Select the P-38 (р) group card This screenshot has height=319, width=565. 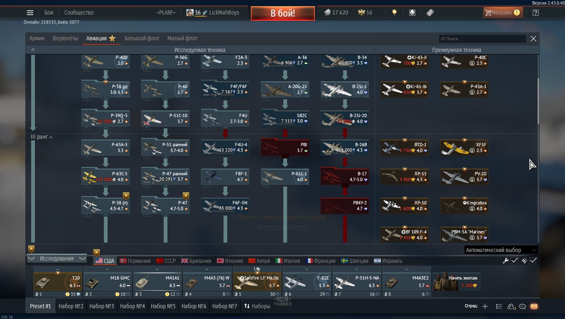tap(106, 89)
